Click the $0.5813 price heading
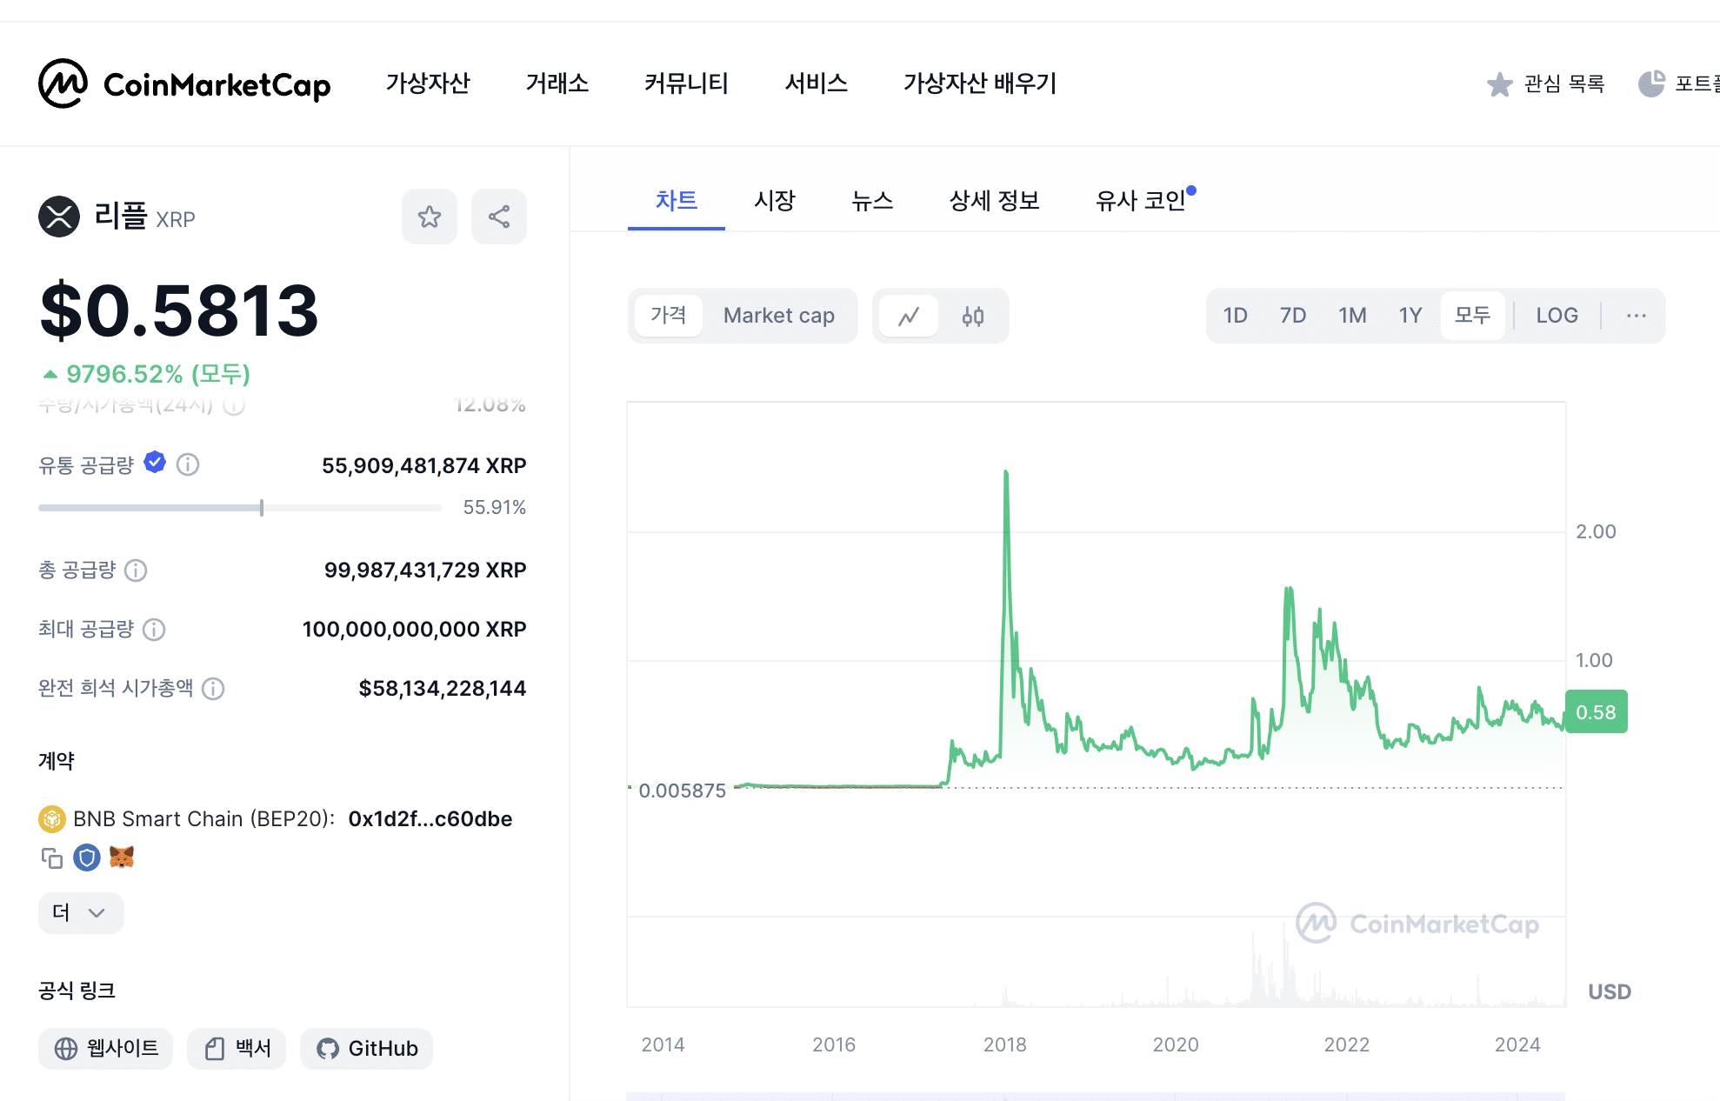 (179, 310)
